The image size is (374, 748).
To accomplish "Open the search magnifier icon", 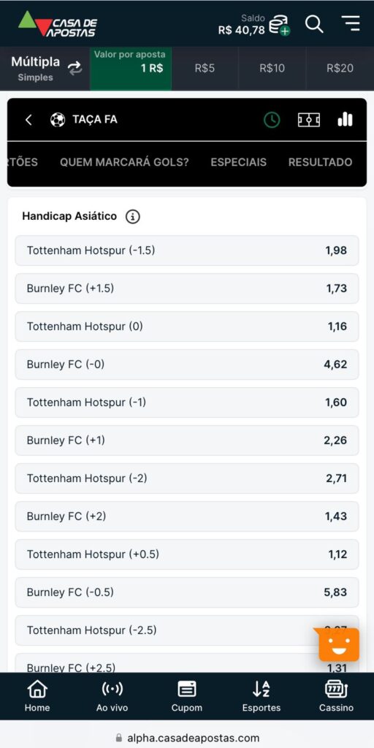I will click(314, 24).
